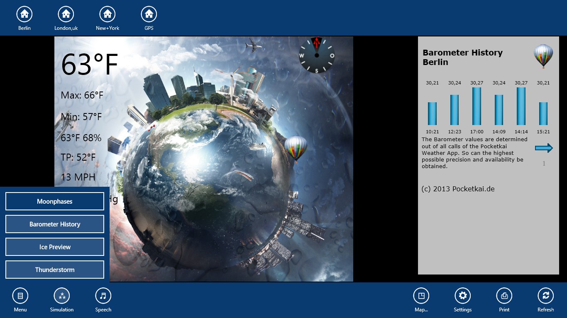This screenshot has height=318, width=567.
Task: Open the Settings gear icon
Action: click(462, 296)
